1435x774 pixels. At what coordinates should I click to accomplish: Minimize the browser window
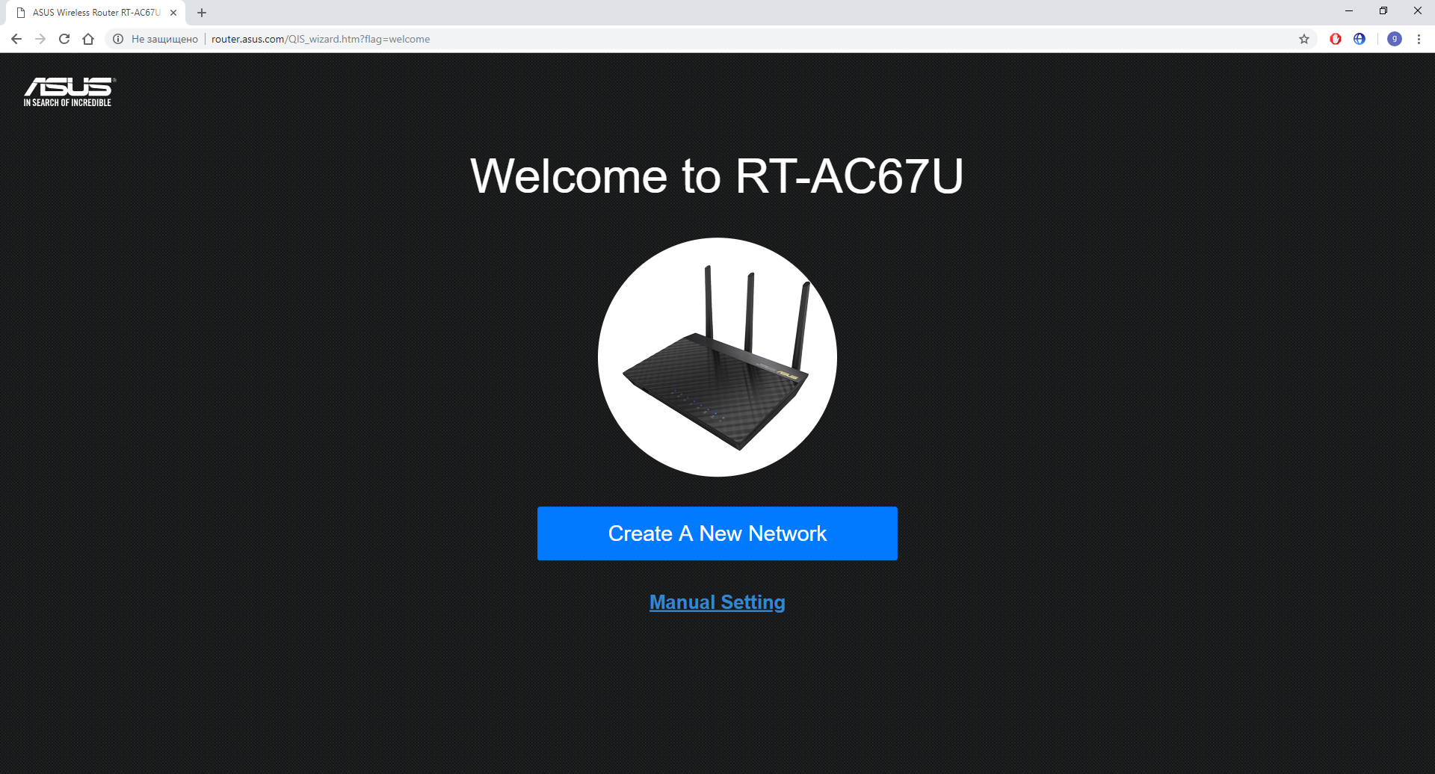pos(1349,11)
